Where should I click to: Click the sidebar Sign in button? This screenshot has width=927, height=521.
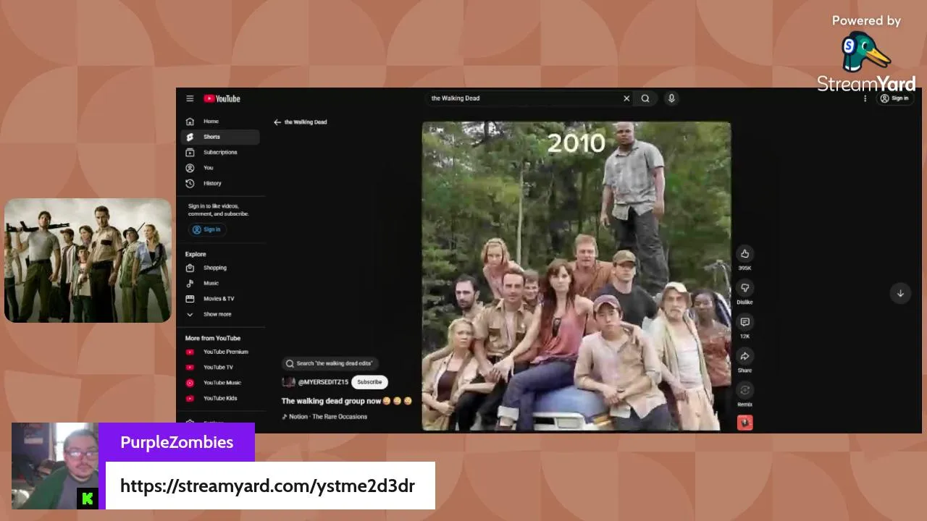[207, 229]
